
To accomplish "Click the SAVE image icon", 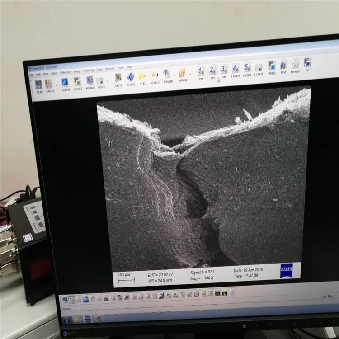I will coord(283,66).
